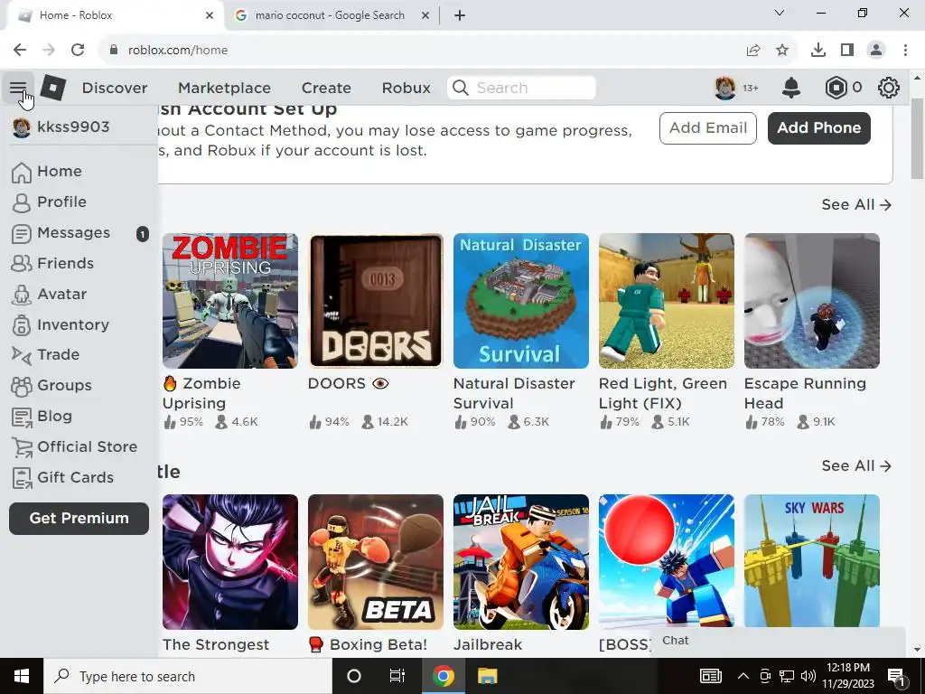Open the Robux balance icon

(x=836, y=88)
